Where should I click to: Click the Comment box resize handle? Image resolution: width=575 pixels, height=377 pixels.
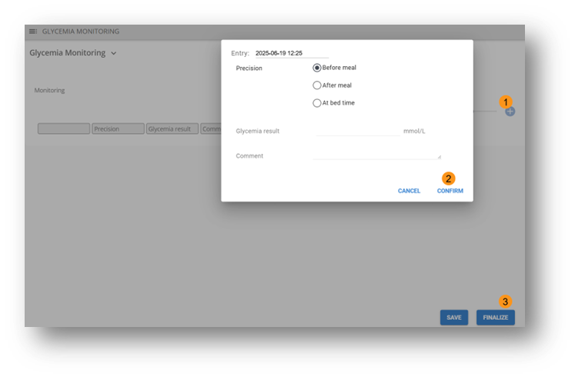[439, 156]
